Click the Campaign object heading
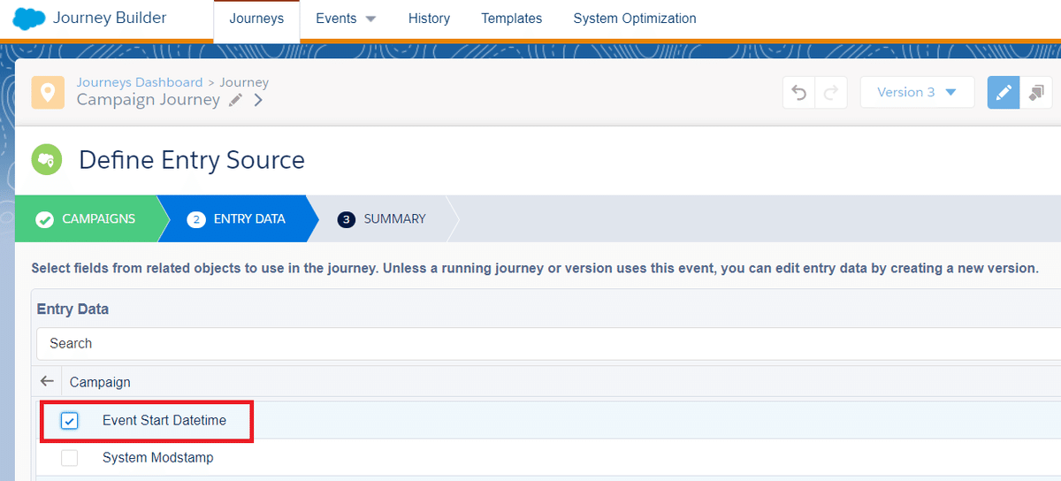Image resolution: width=1061 pixels, height=481 pixels. point(100,382)
